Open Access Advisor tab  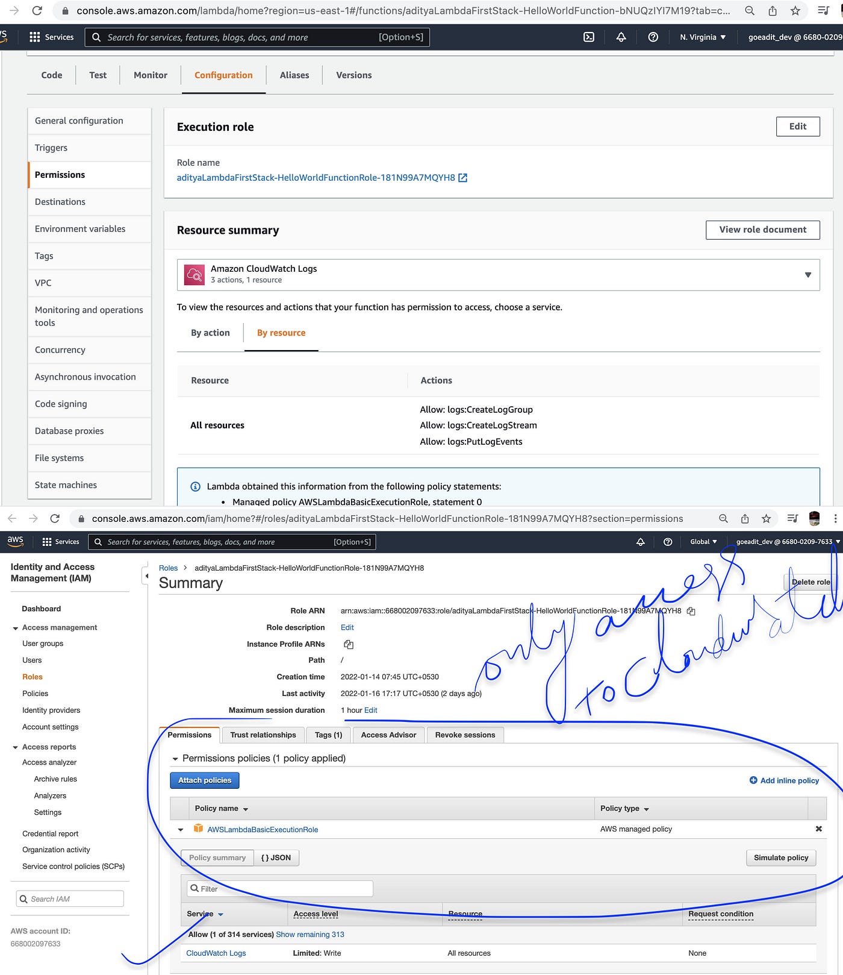[389, 735]
